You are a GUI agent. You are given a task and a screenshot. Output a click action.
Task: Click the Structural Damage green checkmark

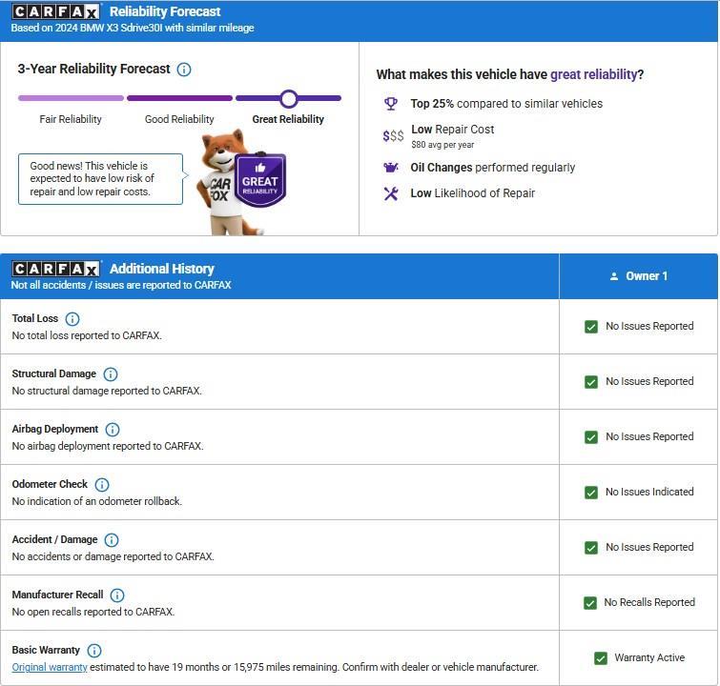click(591, 382)
